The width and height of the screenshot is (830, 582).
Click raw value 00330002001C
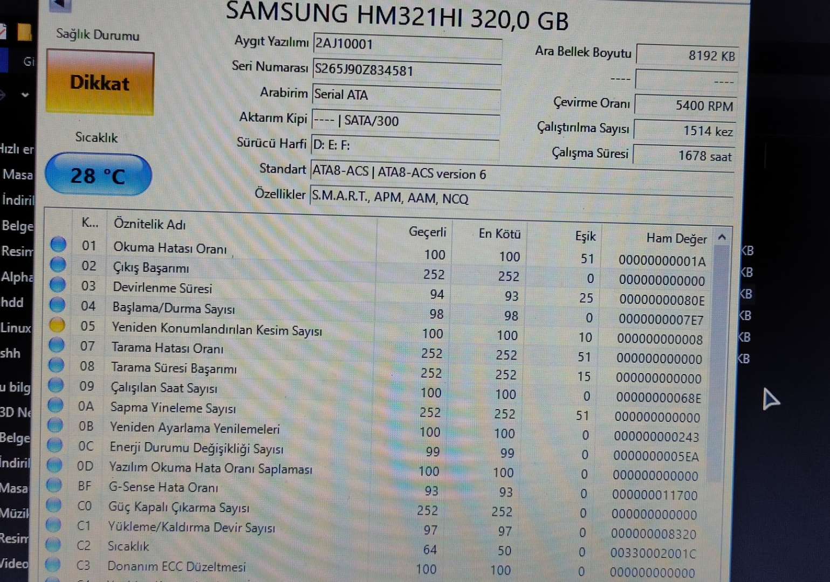tap(653, 553)
